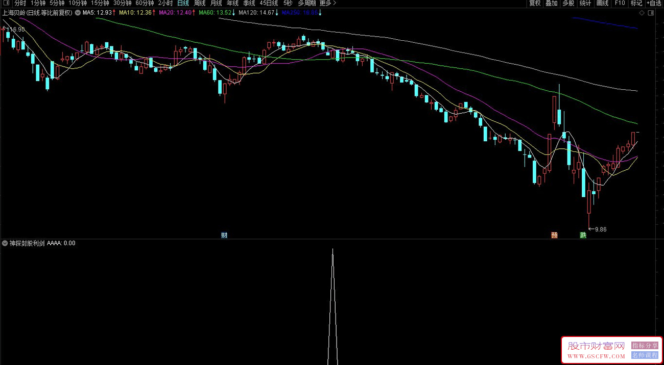Click the 9.86 low price label
The image size is (664, 365).
[x=601, y=229]
